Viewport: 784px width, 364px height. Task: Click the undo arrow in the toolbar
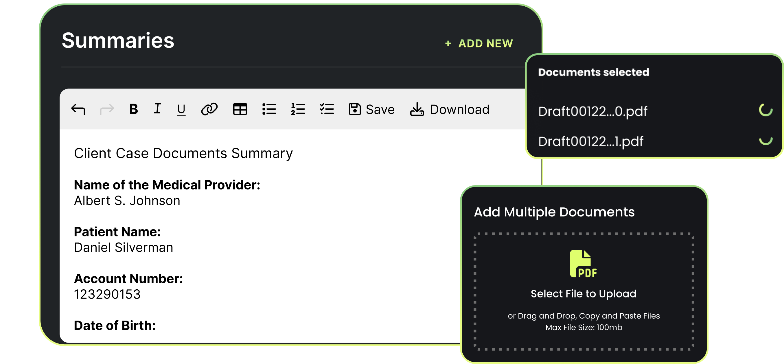tap(78, 109)
